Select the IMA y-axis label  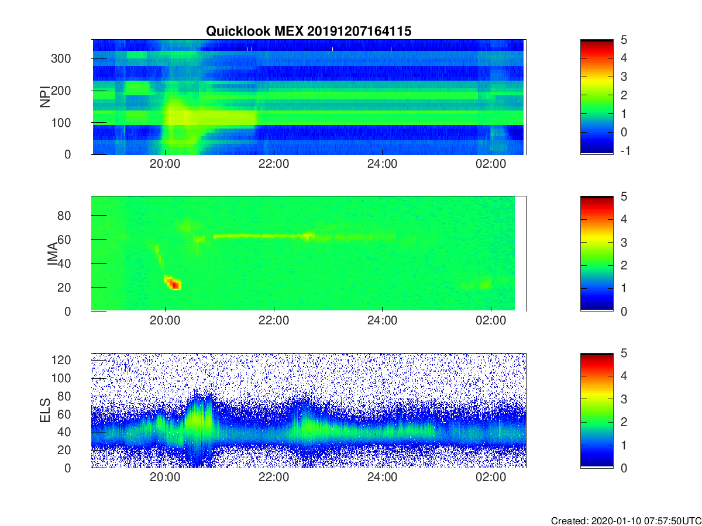pos(53,254)
